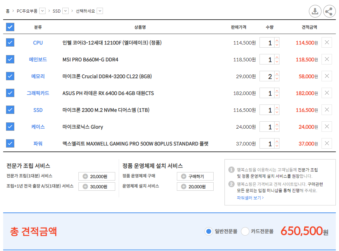Open the SSD breadcrumb dropdown
Viewport: 339px width, 251px height.
[x=65, y=11]
